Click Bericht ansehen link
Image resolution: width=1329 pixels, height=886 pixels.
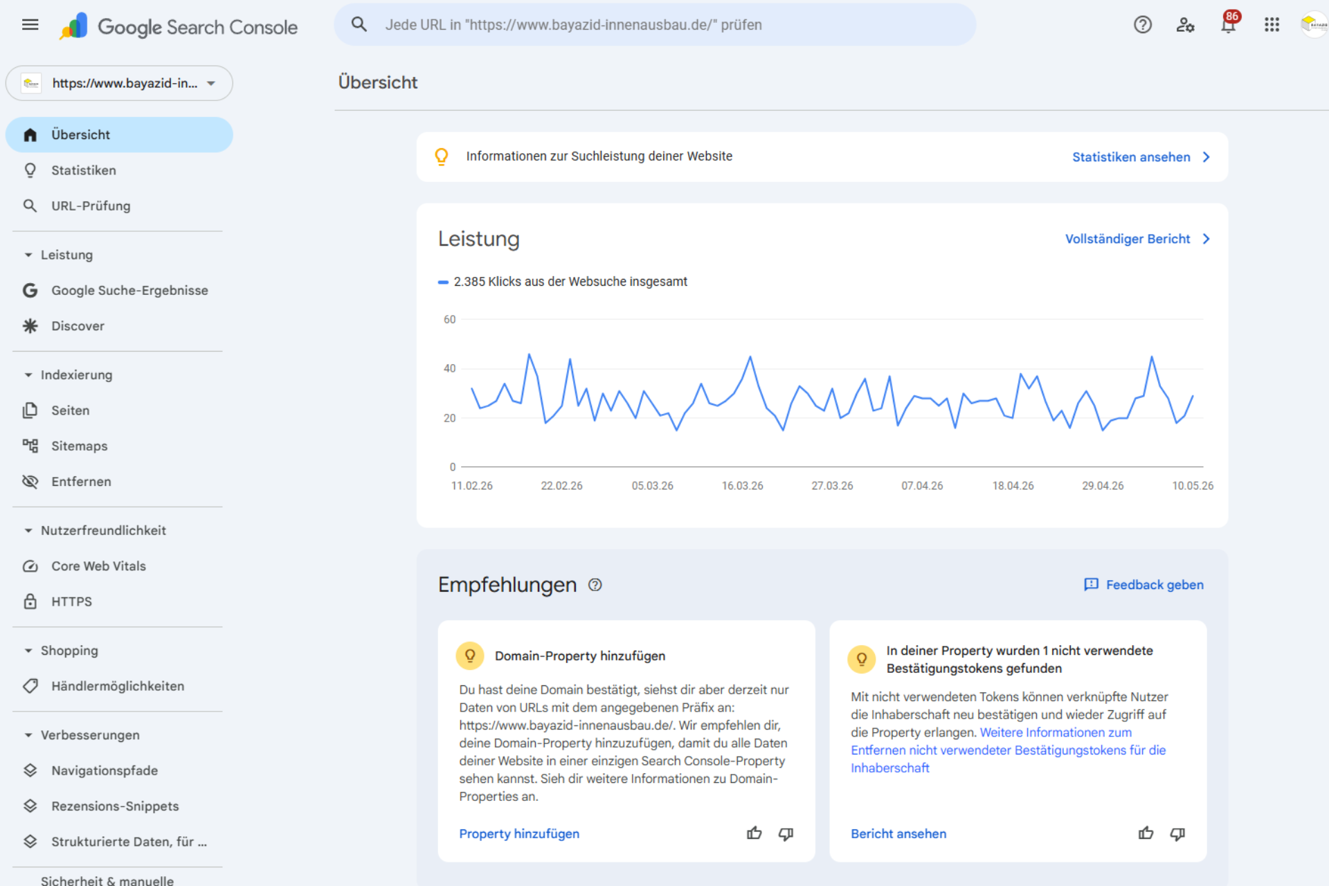(x=898, y=833)
